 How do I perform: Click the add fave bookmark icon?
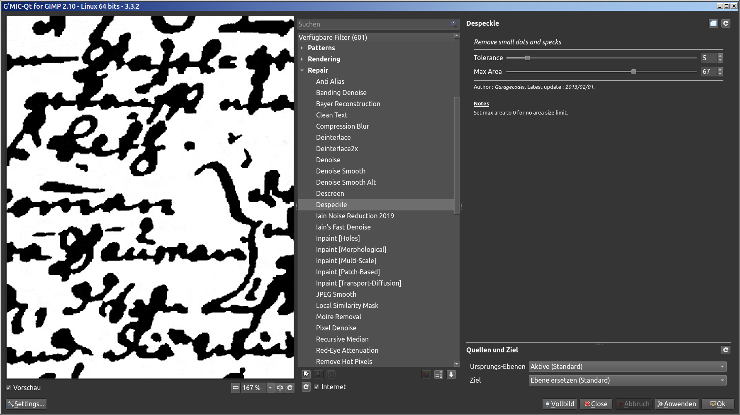tap(306, 374)
